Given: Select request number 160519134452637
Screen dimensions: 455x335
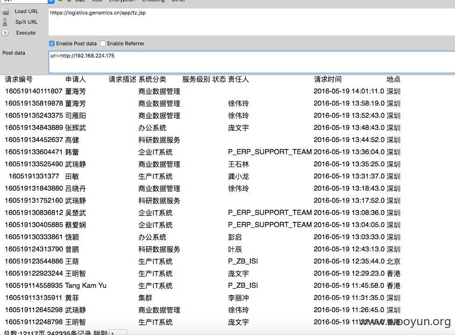Looking at the screenshot, I should pyautogui.click(x=34, y=140).
